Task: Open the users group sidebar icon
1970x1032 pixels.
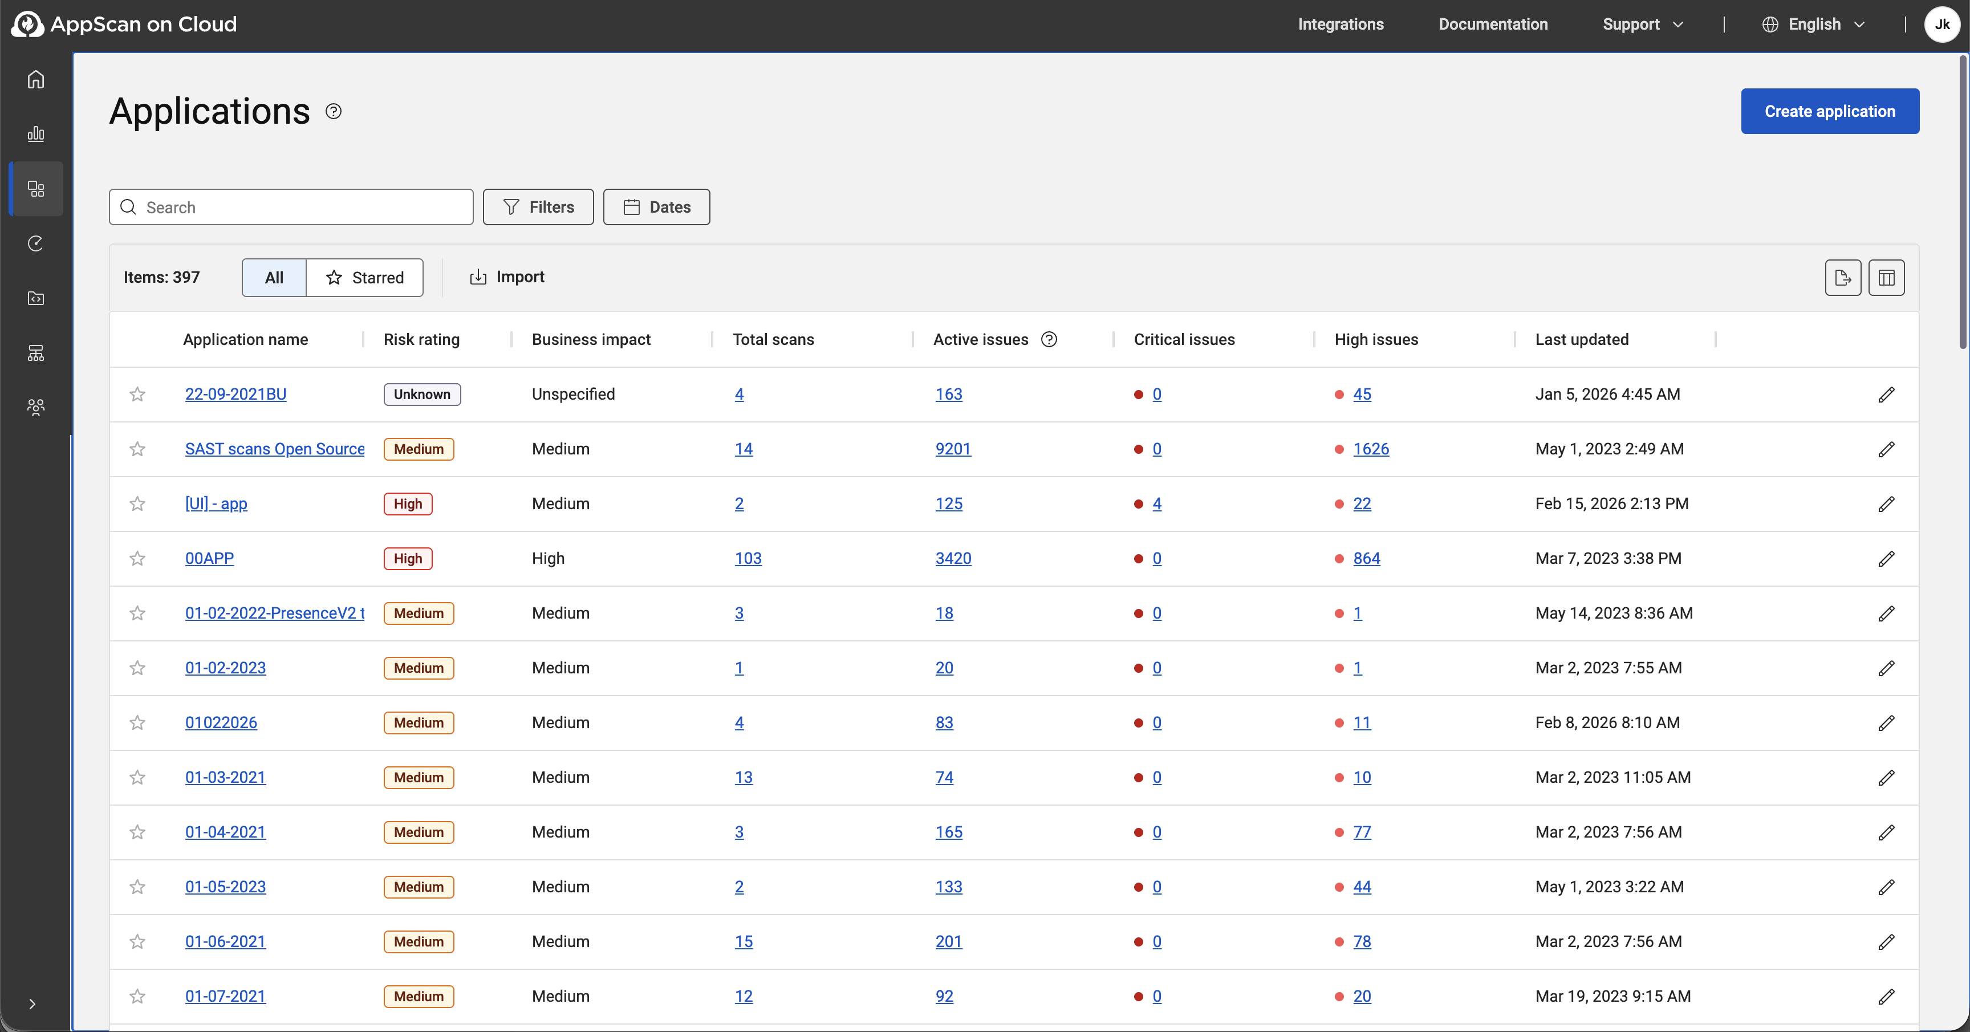Action: point(36,407)
